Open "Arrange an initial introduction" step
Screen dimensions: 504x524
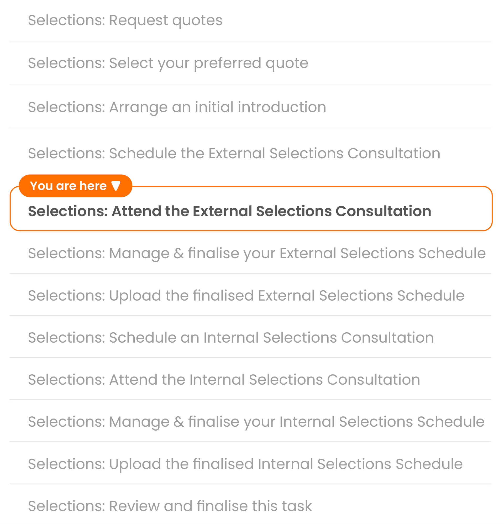pos(177,107)
